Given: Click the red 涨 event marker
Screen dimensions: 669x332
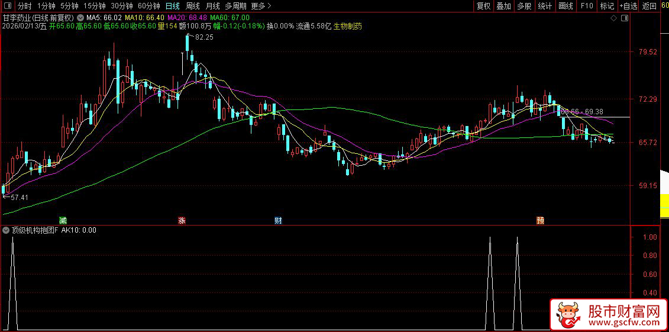Looking at the screenshot, I should click(182, 221).
